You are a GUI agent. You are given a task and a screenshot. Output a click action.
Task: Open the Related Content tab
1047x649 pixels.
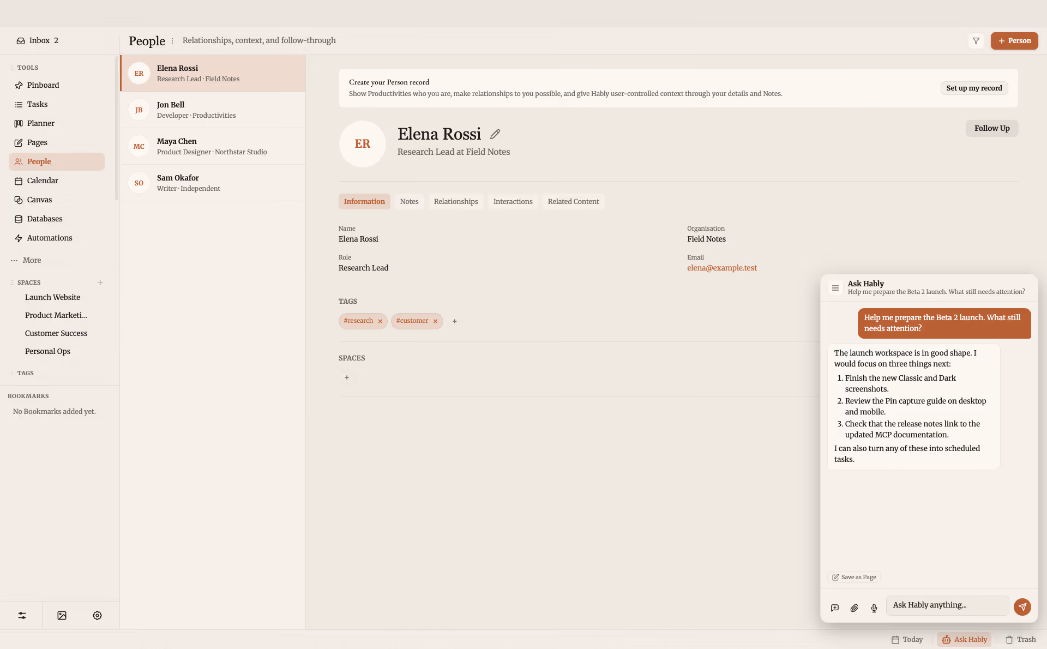[x=573, y=201]
